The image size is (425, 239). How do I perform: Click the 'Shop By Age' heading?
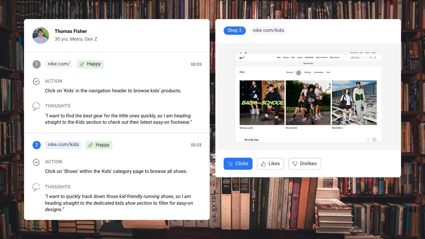[251, 140]
